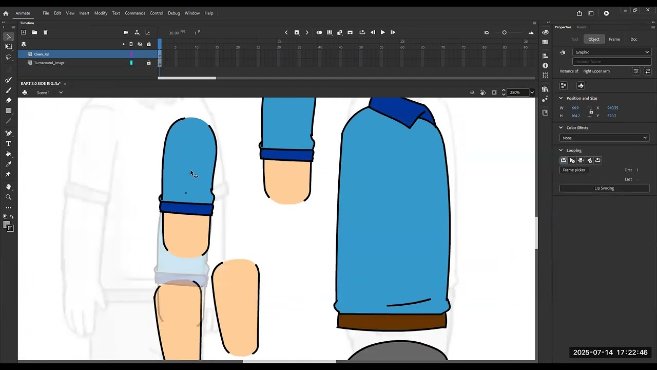Toggle Clean_Up layer outline color box
This screenshot has width=657, height=370.
click(131, 54)
